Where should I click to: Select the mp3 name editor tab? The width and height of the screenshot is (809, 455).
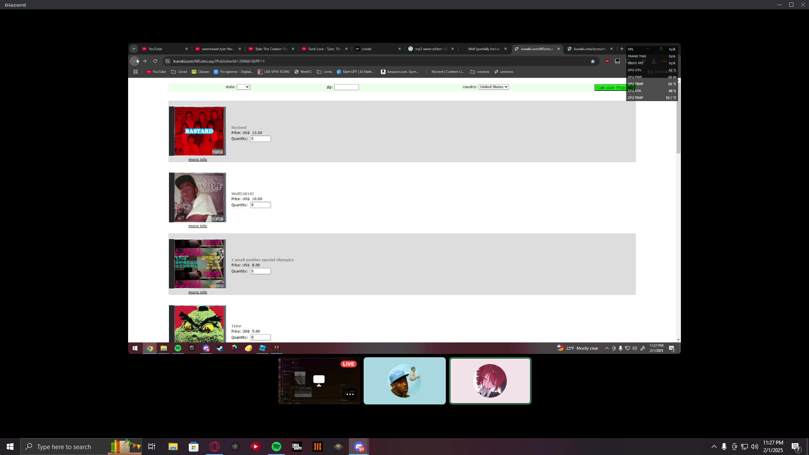coord(430,49)
